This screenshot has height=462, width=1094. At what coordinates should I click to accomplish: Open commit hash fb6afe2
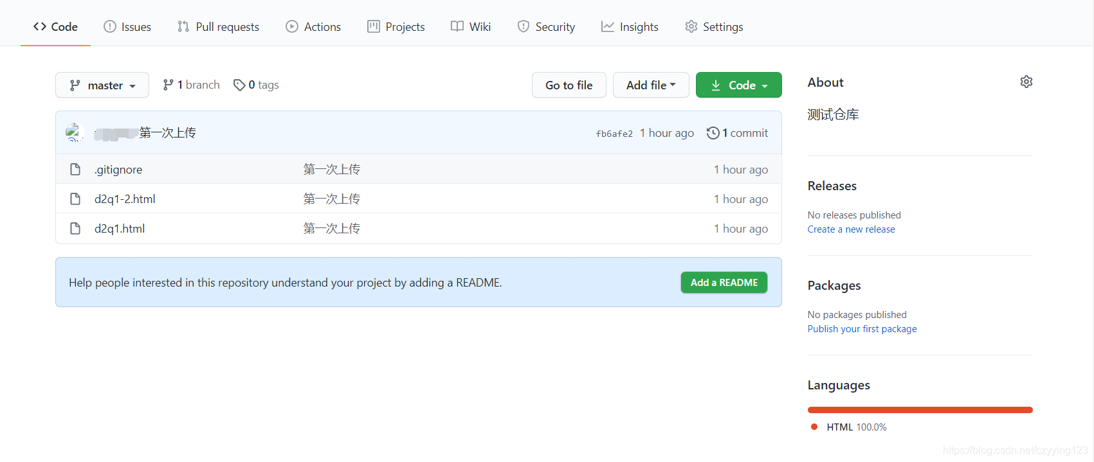pyautogui.click(x=614, y=134)
